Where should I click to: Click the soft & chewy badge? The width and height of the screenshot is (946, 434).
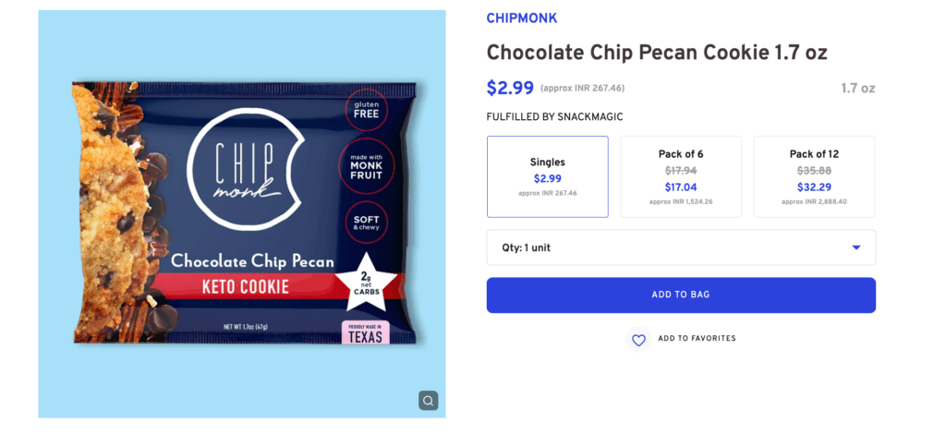click(367, 223)
